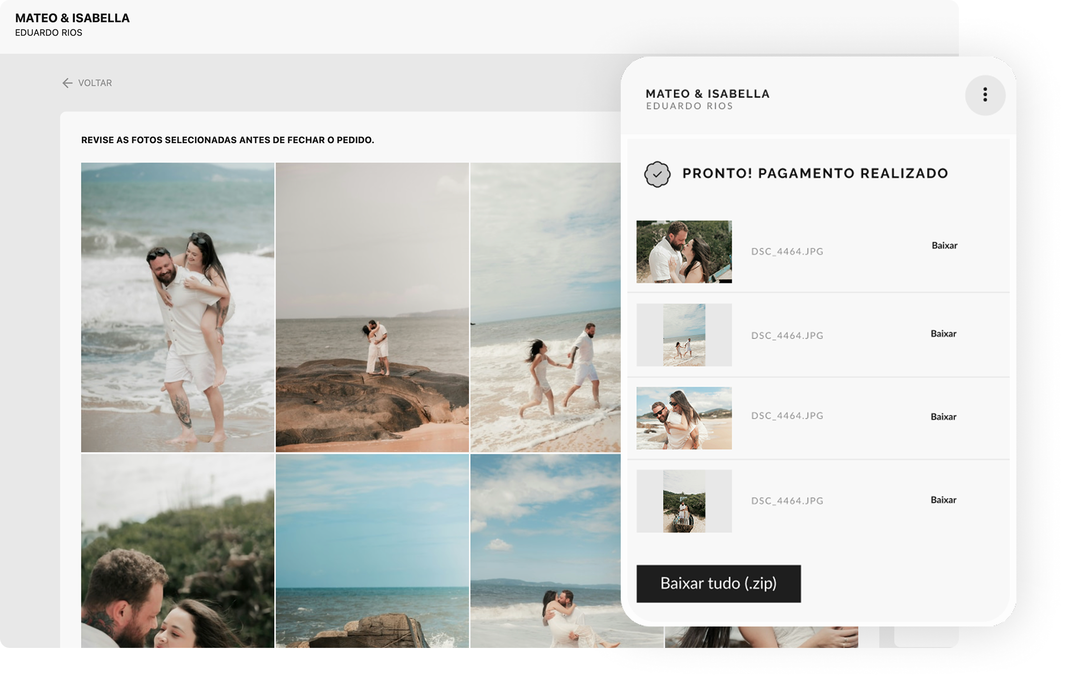Open thumbnail of couple by the boat
This screenshot has height=683, width=1069.
tap(684, 501)
